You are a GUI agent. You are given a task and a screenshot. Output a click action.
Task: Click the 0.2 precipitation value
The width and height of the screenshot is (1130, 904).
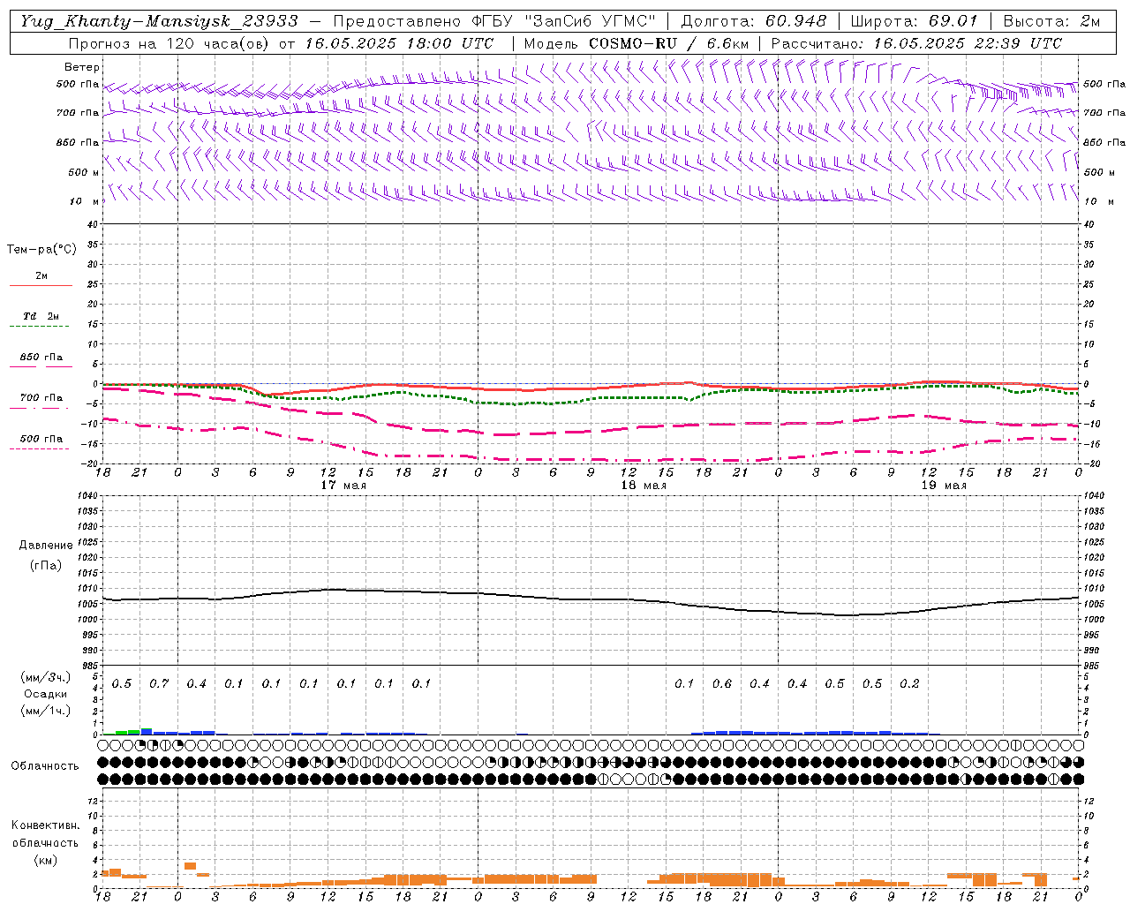(909, 684)
